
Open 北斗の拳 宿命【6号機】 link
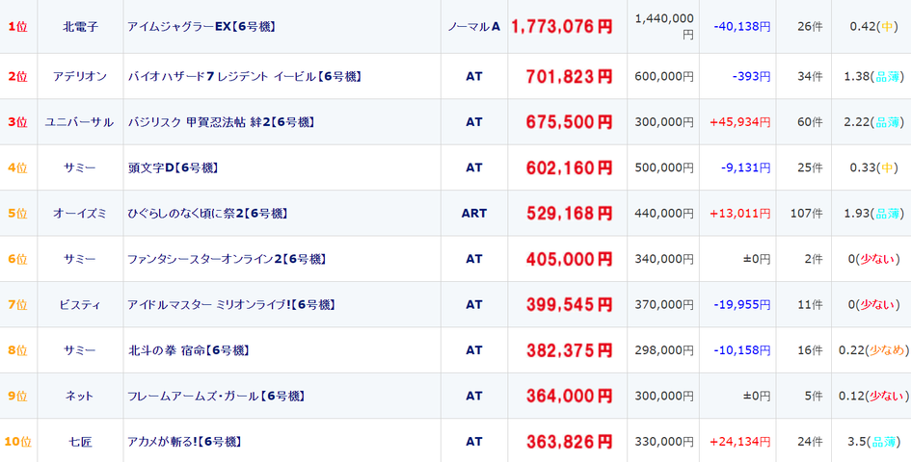tap(189, 350)
